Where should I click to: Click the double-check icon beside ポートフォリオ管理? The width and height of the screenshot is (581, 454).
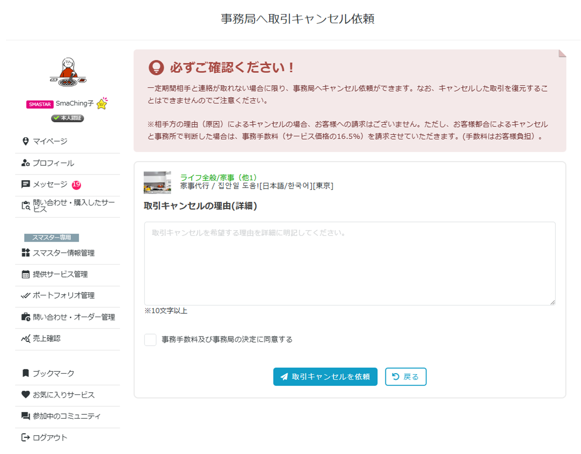[x=26, y=295]
